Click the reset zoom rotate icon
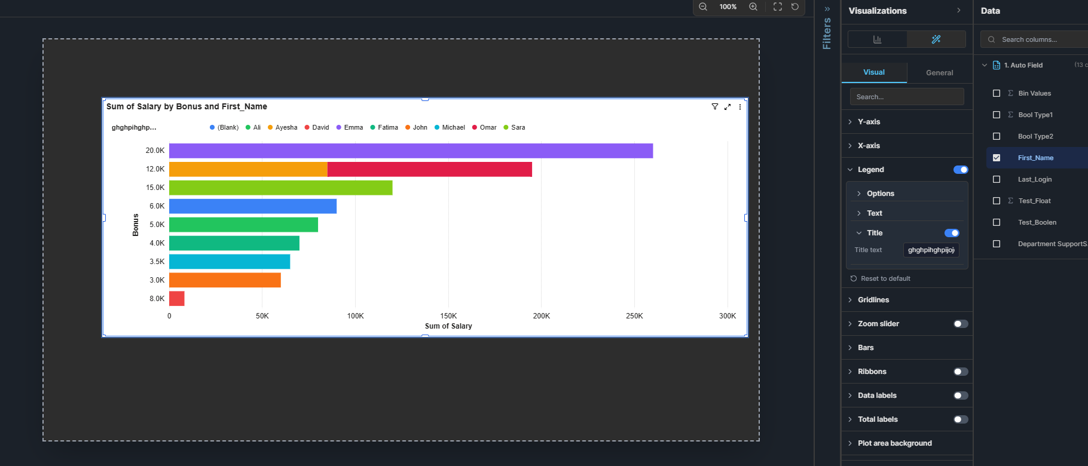 pos(795,7)
